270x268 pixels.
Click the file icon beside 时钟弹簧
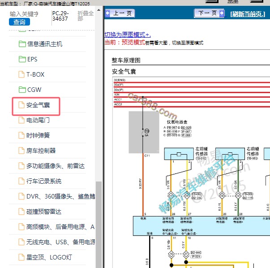(x=21, y=135)
